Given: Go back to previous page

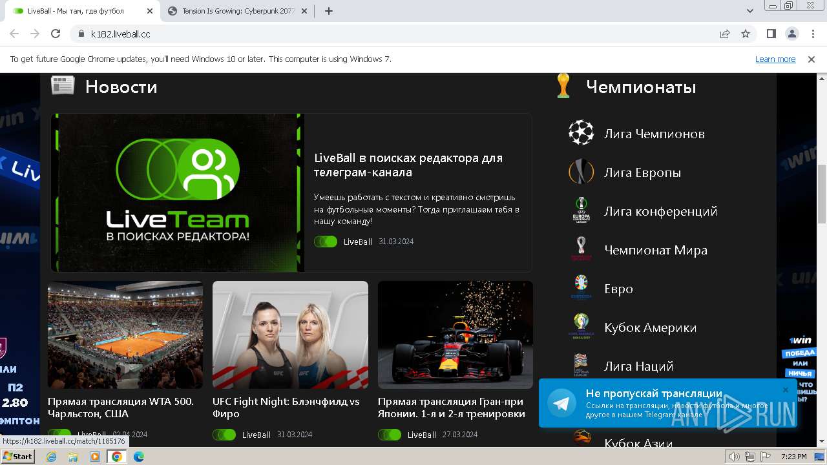Looking at the screenshot, I should (x=14, y=34).
